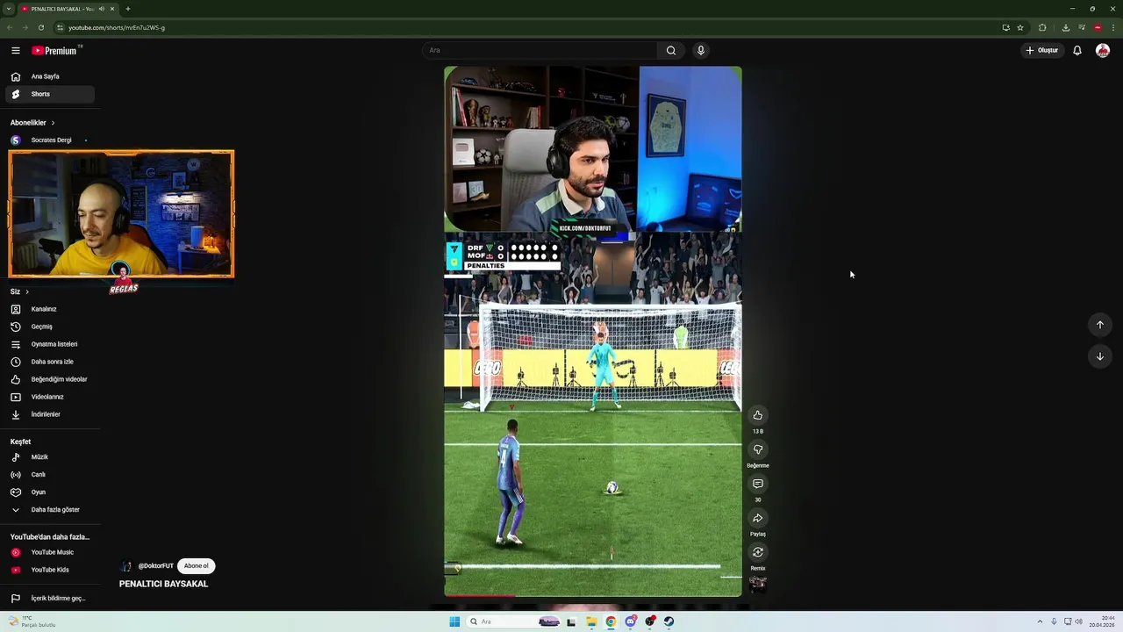Click the red profile icon in Chrome toolbar

[x=1098, y=27]
